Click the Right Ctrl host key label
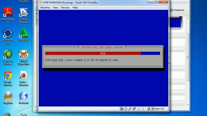This screenshot has width=207, height=116. (x=159, y=109)
